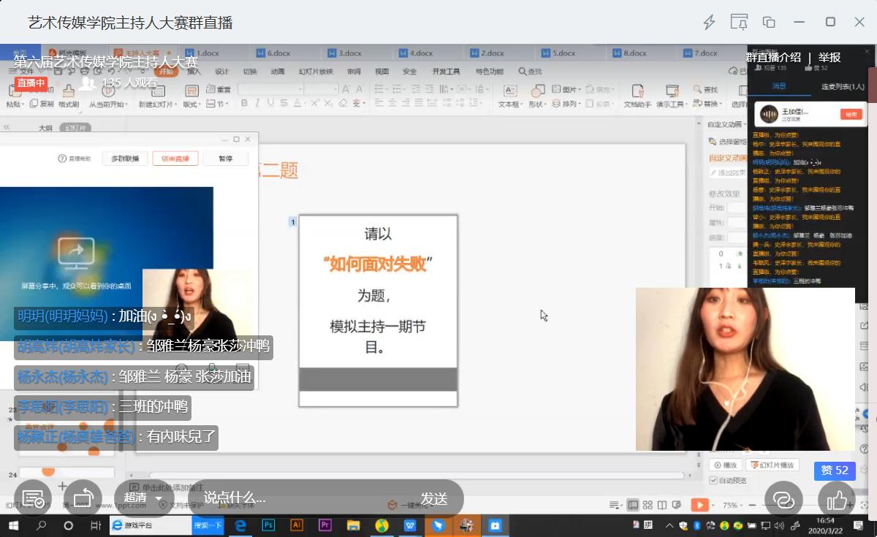
Task: Click the 举报 report link
Action: [x=829, y=58]
